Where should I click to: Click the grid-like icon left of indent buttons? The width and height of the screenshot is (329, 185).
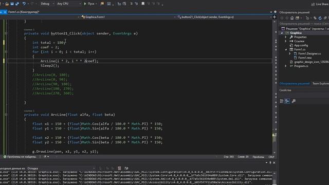(x=108, y=4)
